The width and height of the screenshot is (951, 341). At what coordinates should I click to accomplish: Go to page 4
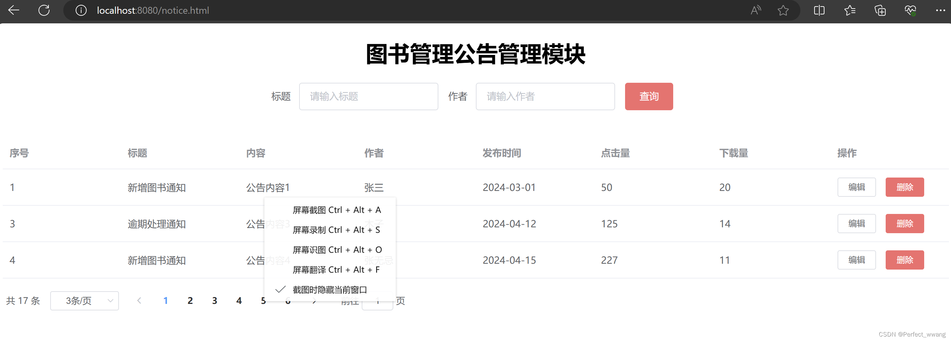pyautogui.click(x=239, y=301)
